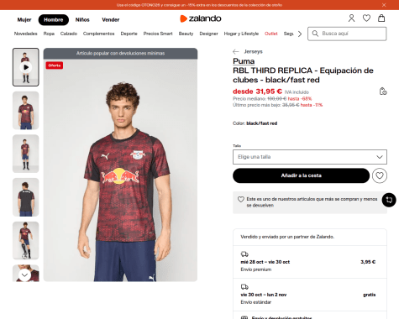The height and width of the screenshot is (319, 399).
Task: Click the 'Busca aquí' search field
Action: click(x=347, y=34)
